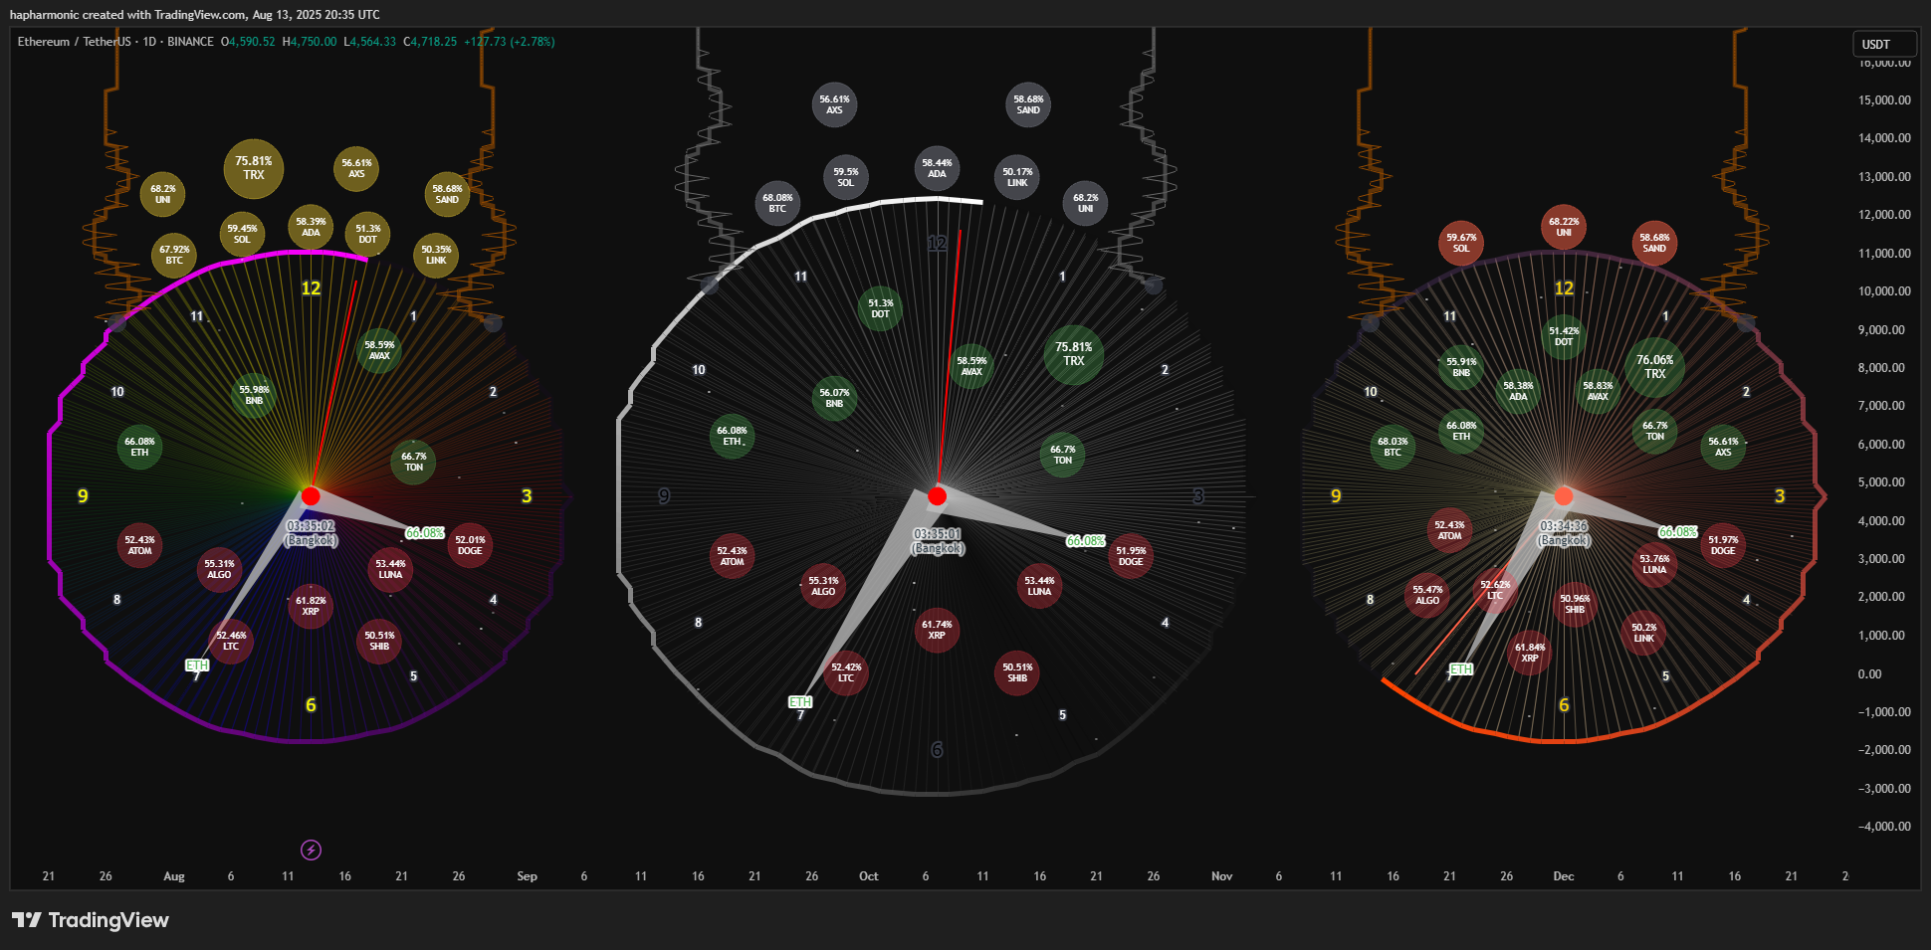Click the BINANCE exchange label
The width and height of the screenshot is (1931, 950).
pos(190,42)
